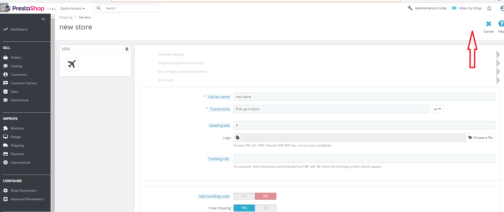This screenshot has width=504, height=212.
Task: Go to Shipping locations and costs step
Action: [x=181, y=63]
